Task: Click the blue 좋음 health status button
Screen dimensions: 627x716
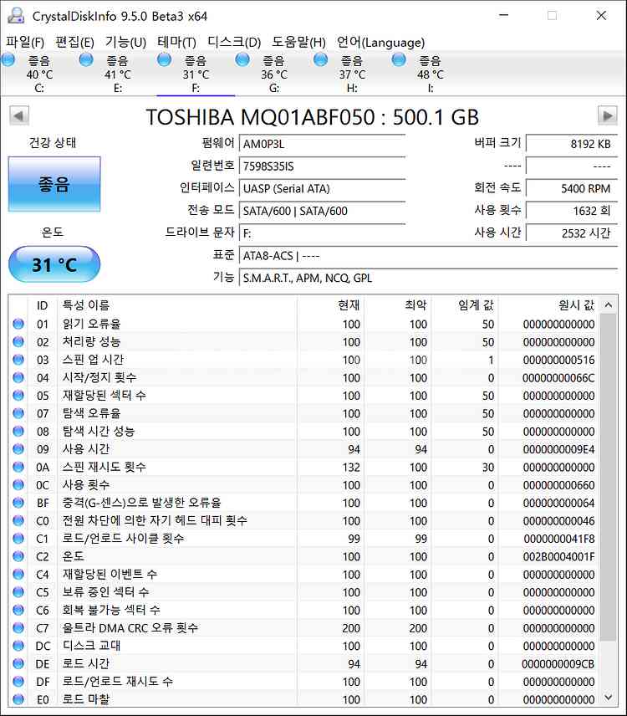Action: (x=54, y=184)
